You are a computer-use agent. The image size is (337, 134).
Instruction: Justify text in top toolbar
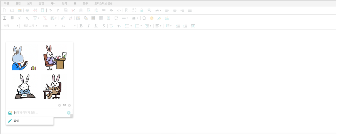click(190, 10)
